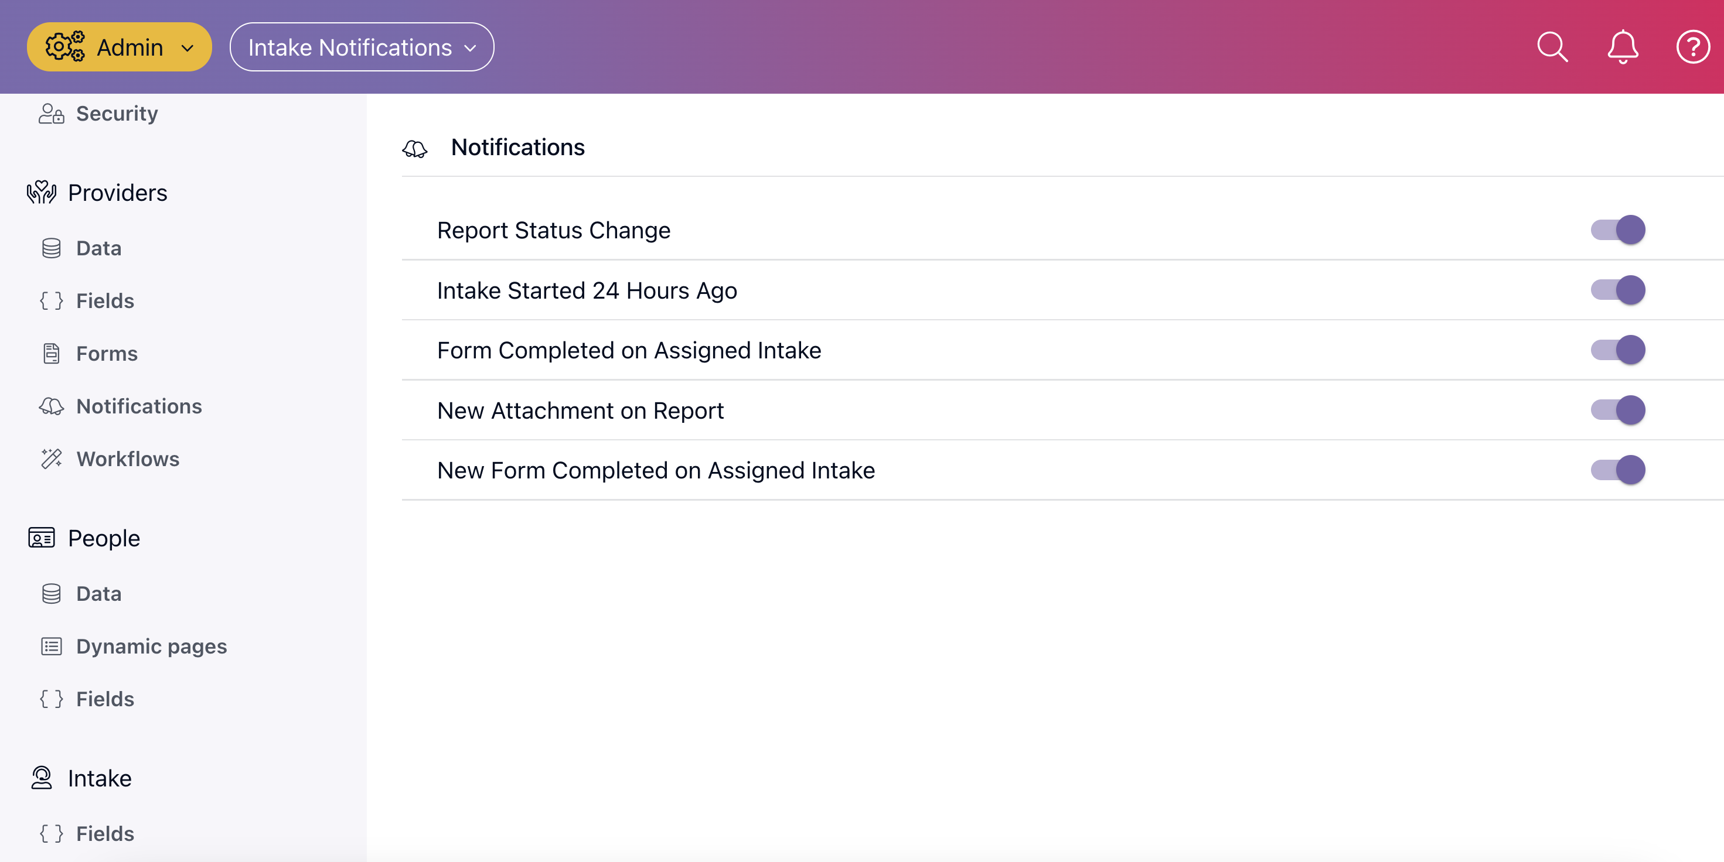Expand the Intake Notifications selector
1724x862 pixels.
362,47
